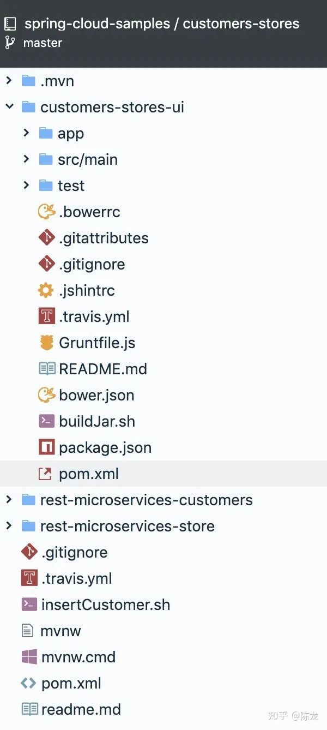Click the book icon next to README.md
Screen dimensions: 327x730
(47, 369)
